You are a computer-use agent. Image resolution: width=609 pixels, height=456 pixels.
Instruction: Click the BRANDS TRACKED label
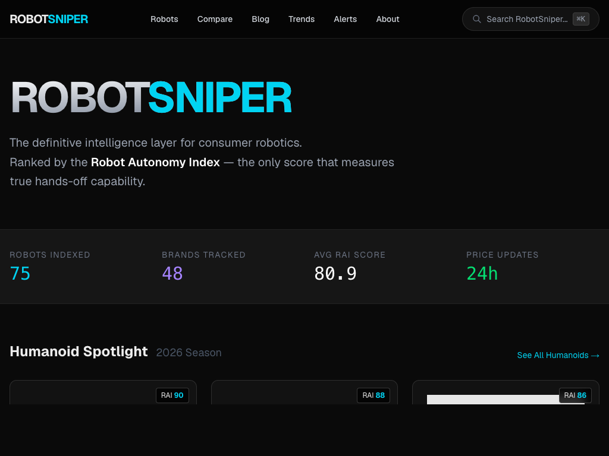click(x=203, y=255)
